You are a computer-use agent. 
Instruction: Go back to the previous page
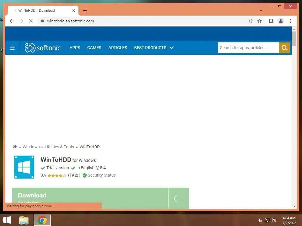(12, 21)
